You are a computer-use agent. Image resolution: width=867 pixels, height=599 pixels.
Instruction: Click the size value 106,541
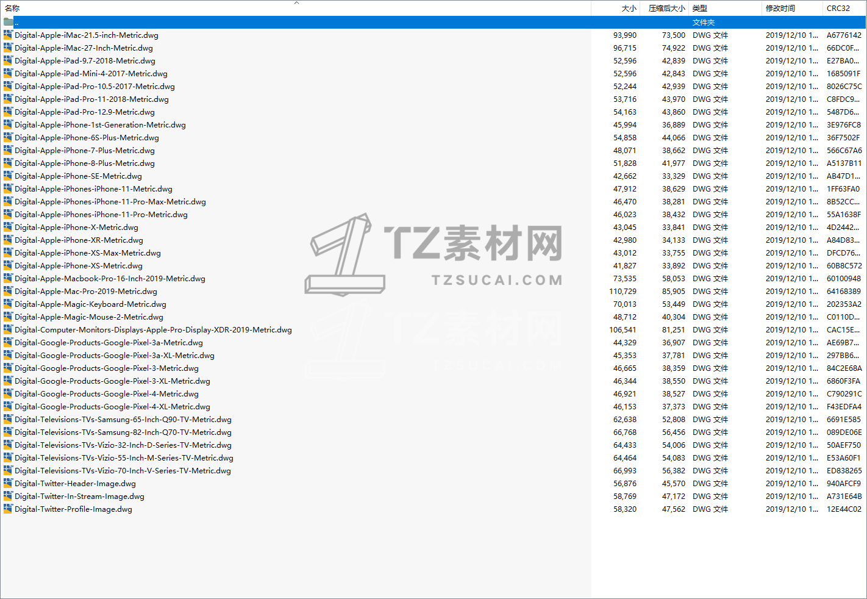623,330
